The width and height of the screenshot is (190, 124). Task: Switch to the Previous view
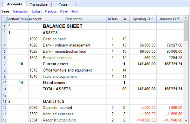tap(51, 11)
